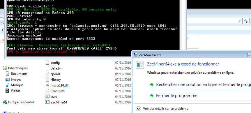Click the msvcr110.dll gear icon

tap(47, 85)
